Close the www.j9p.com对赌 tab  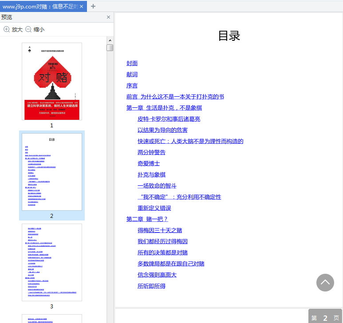[x=81, y=7]
